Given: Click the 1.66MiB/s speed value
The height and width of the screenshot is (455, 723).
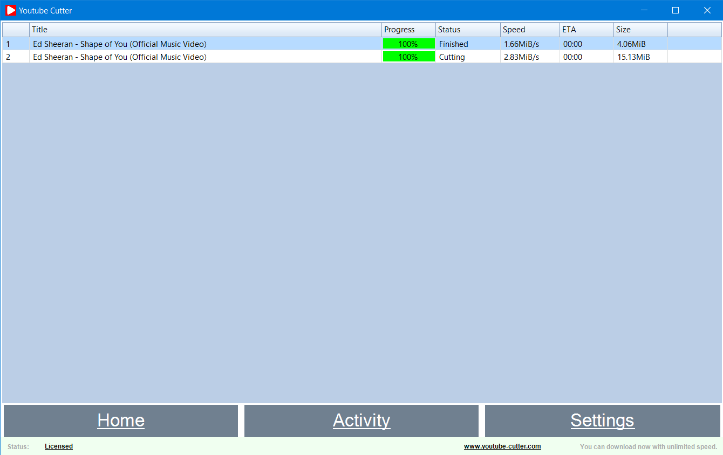Looking at the screenshot, I should [x=521, y=44].
